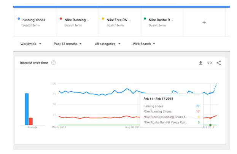The width and height of the screenshot is (237, 154).
Task: Click the yellow dot for Nike Free RN
Action: tap(103, 19)
